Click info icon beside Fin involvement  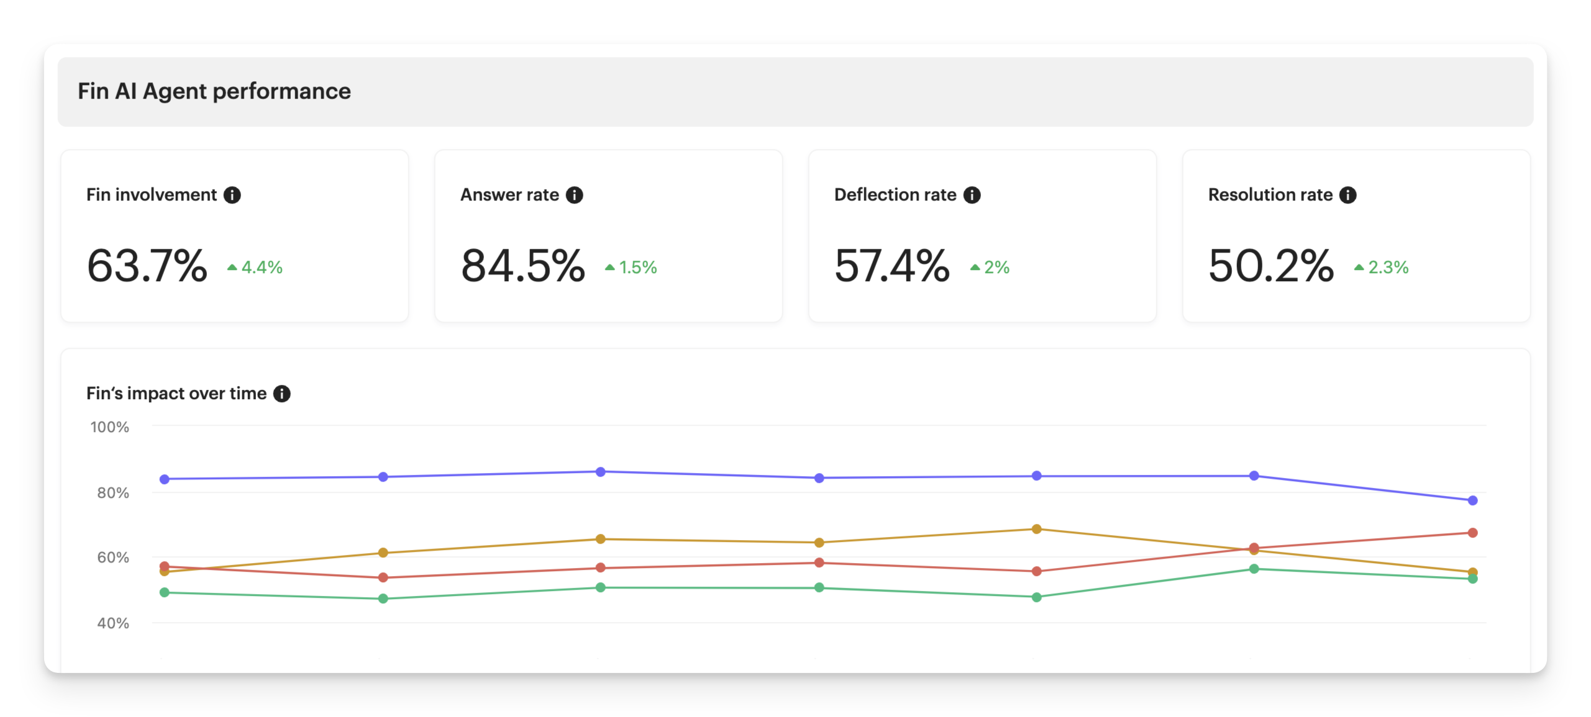232,195
